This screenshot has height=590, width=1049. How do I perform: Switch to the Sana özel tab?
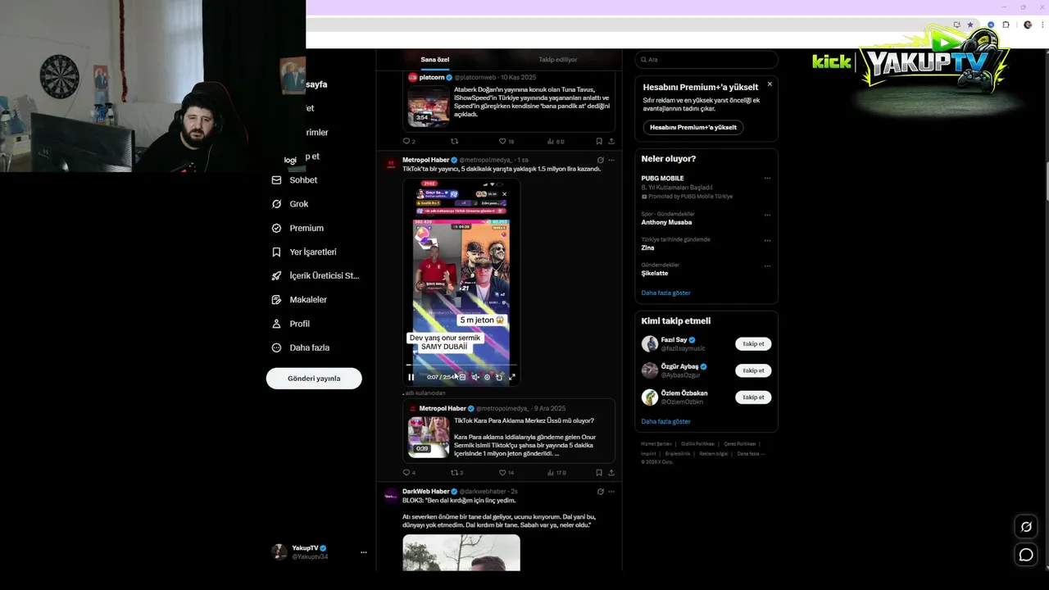435,60
